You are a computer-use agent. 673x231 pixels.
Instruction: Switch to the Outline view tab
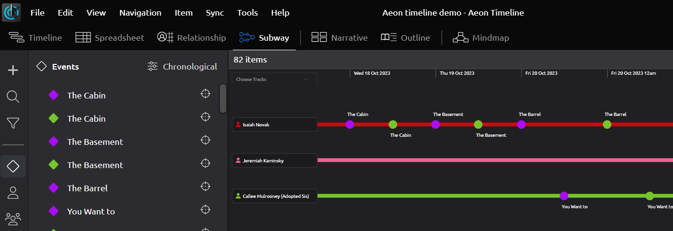pos(405,37)
